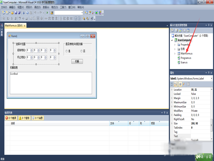Show events with the lightning bolt icon

(184, 84)
